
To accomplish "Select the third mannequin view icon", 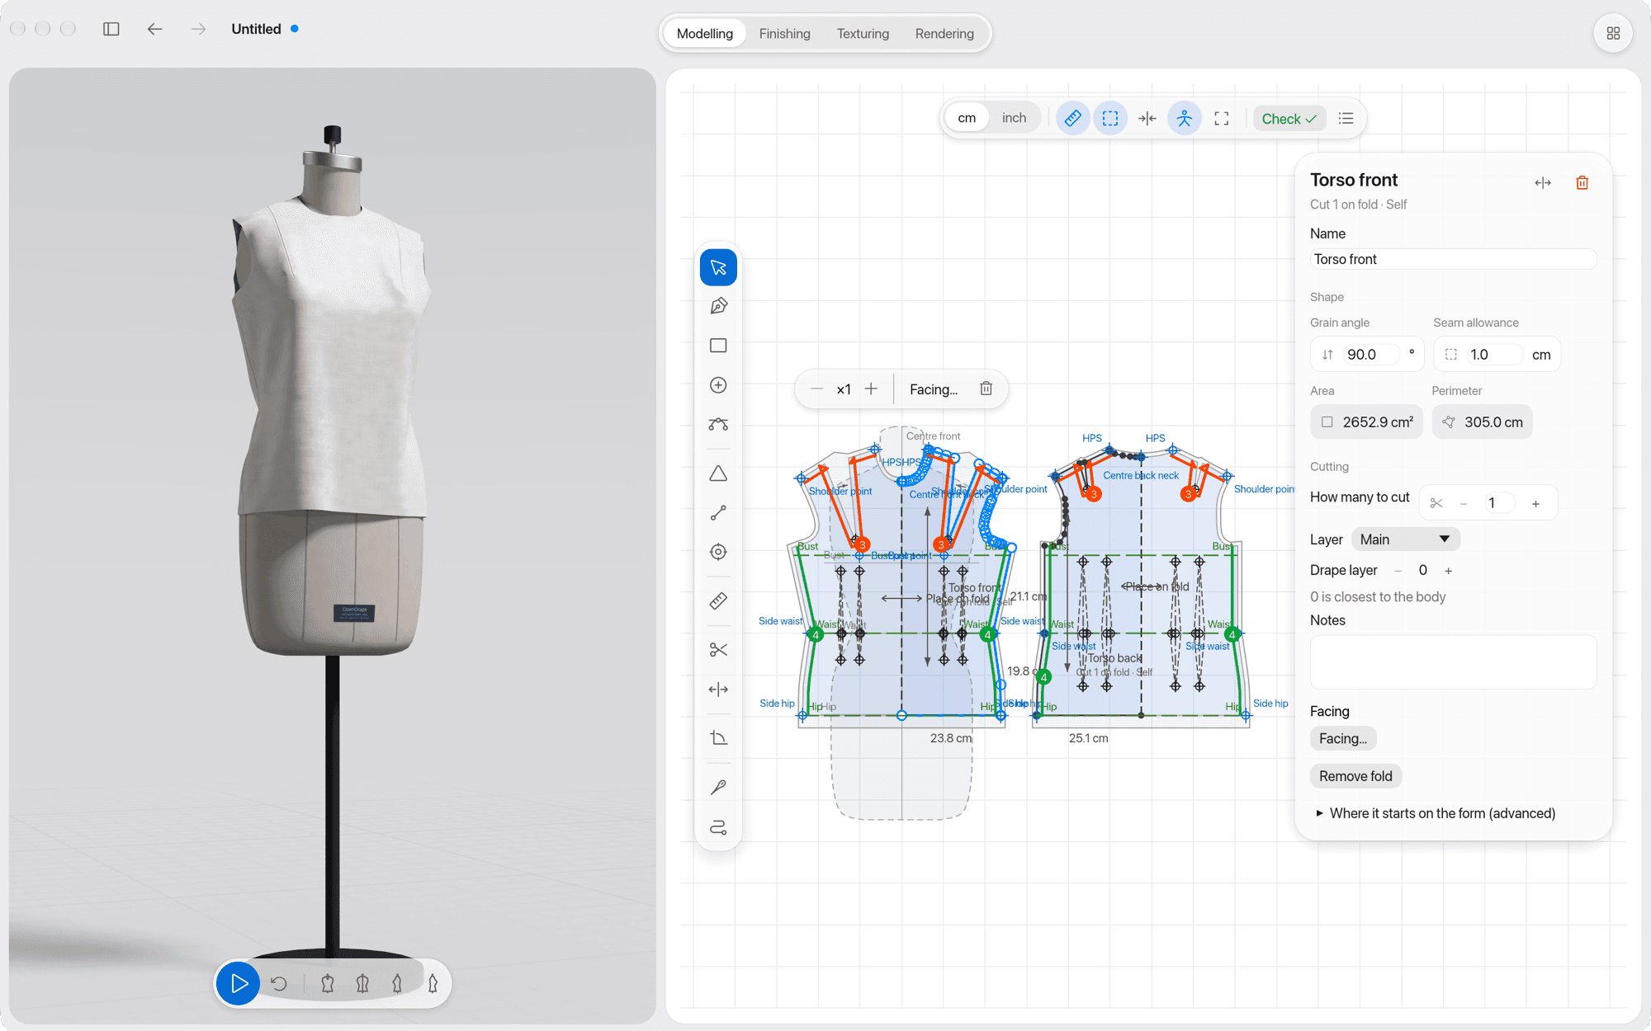I will point(397,983).
